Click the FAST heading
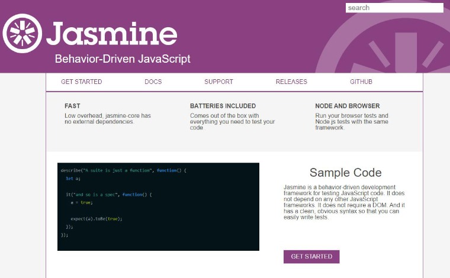This screenshot has width=450, height=278. pos(72,106)
